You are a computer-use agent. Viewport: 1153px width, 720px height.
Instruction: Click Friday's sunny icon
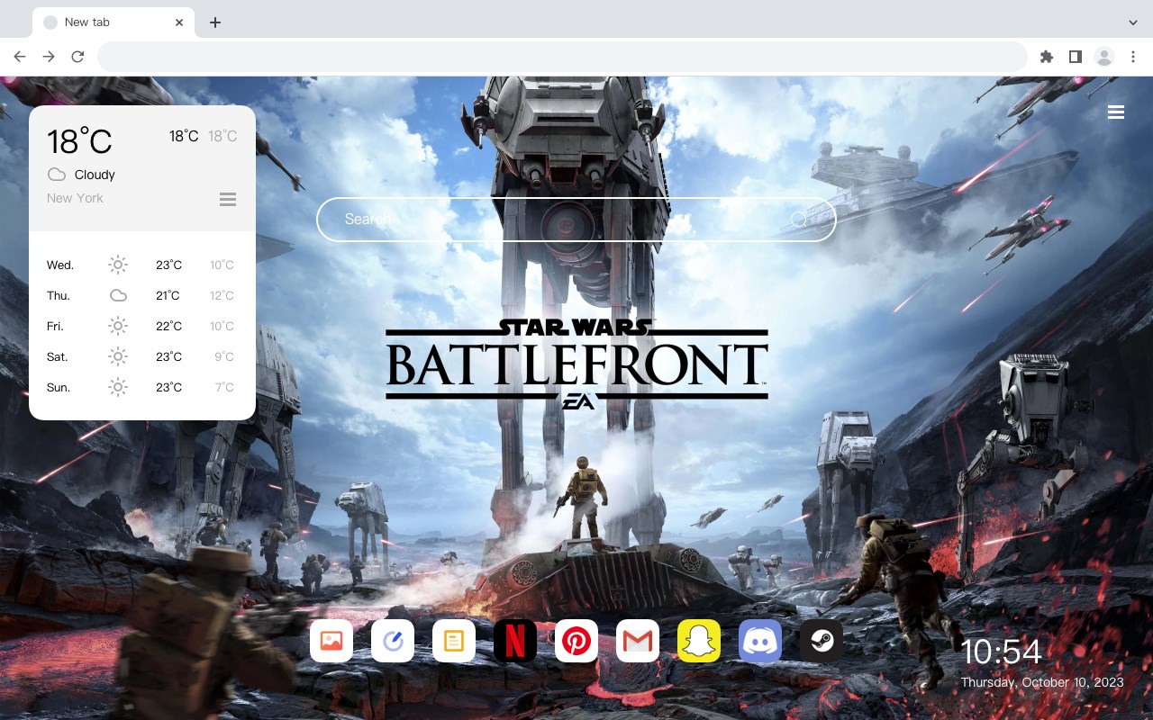pyautogui.click(x=118, y=326)
